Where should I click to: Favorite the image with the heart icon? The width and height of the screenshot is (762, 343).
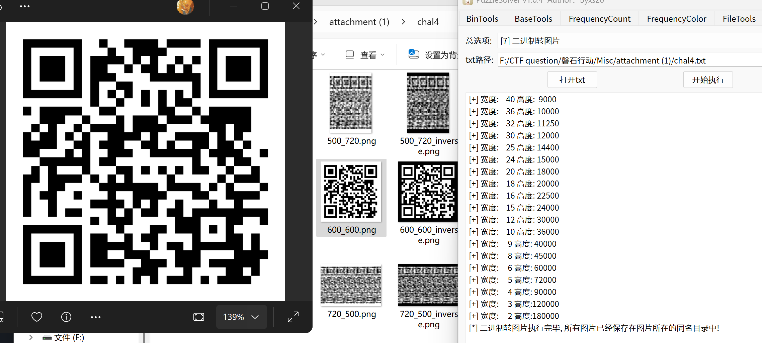coord(37,317)
